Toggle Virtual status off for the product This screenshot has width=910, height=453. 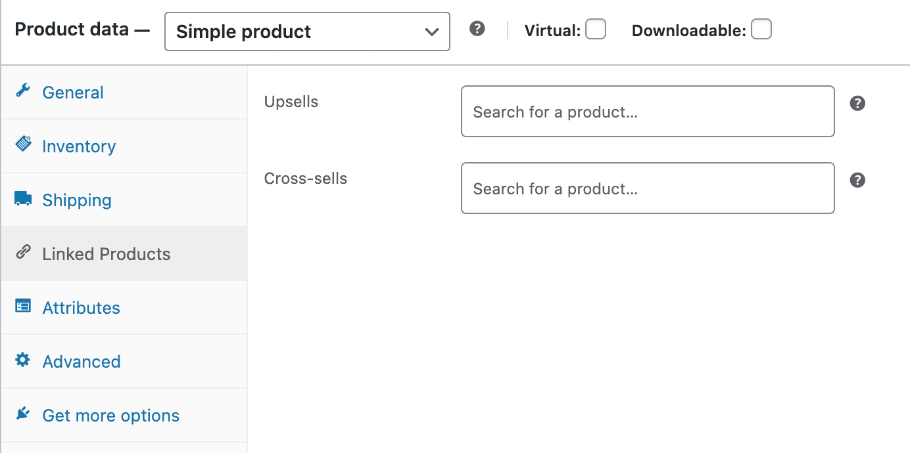pyautogui.click(x=596, y=29)
